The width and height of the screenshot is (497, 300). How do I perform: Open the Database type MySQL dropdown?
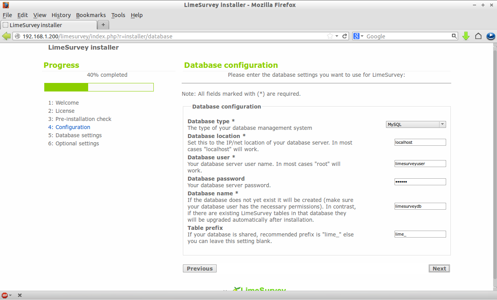coord(416,124)
